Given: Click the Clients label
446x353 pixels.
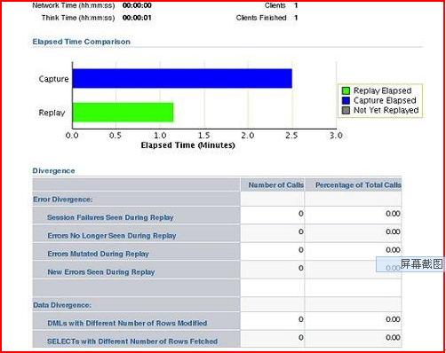Looking at the screenshot, I should tap(275, 5).
